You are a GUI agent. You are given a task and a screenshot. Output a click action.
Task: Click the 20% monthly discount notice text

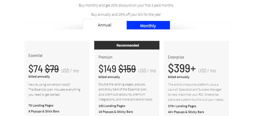(126, 5)
